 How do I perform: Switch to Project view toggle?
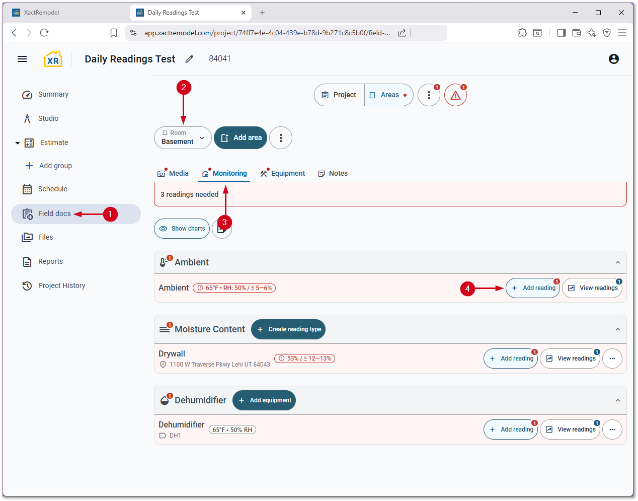click(x=340, y=95)
